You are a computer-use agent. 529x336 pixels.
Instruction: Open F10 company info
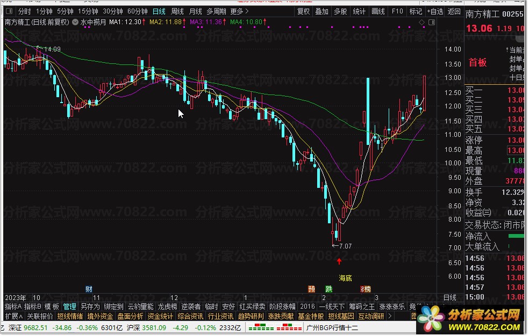(397, 11)
